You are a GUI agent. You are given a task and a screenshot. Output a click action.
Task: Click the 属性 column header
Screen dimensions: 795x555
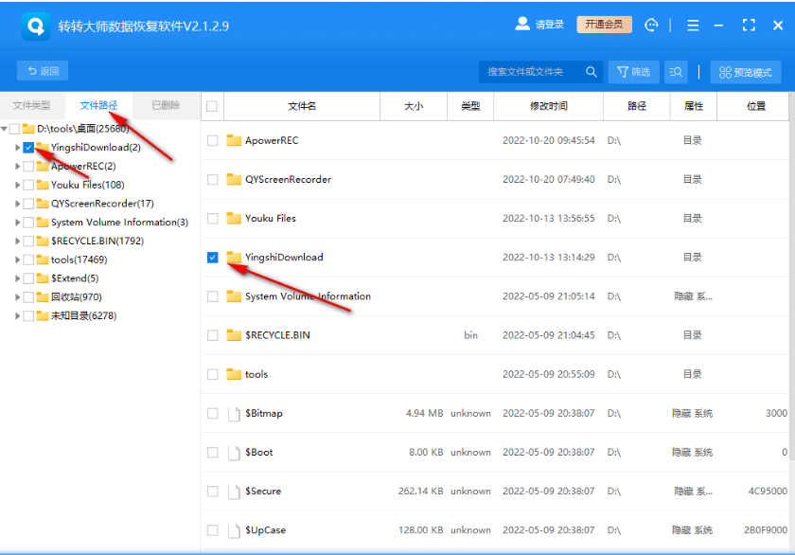pyautogui.click(x=694, y=106)
